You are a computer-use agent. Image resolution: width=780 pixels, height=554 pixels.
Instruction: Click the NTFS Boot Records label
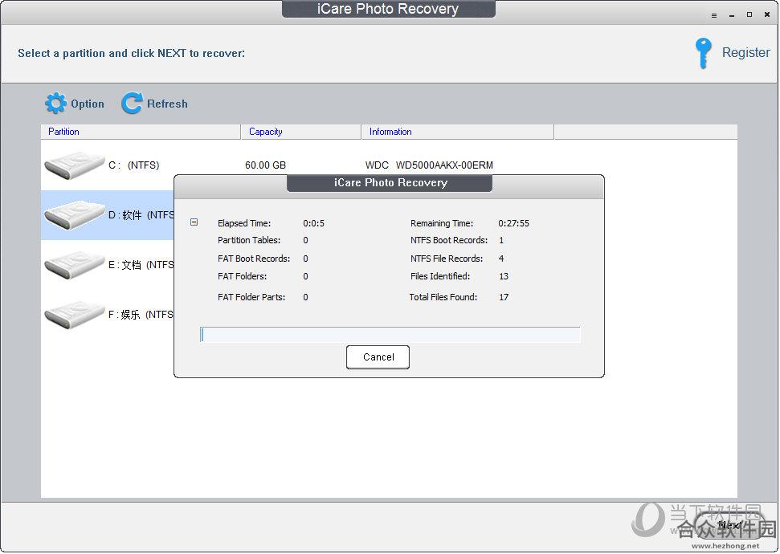coord(449,240)
